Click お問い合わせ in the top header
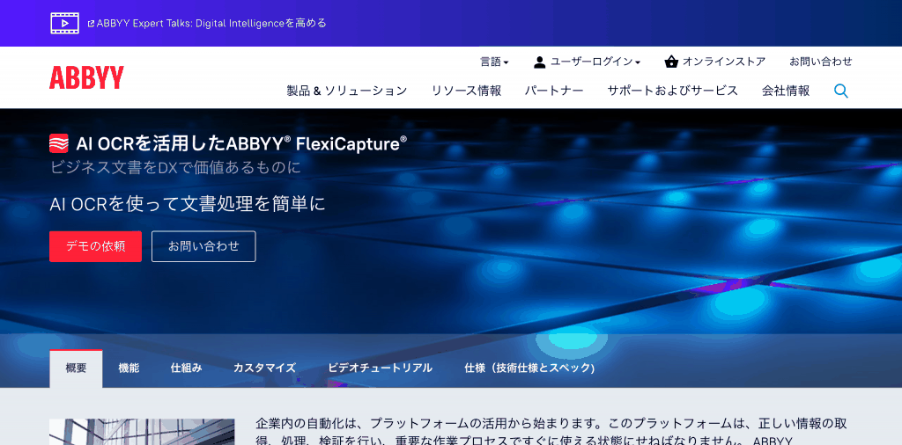The height and width of the screenshot is (445, 902). click(820, 62)
